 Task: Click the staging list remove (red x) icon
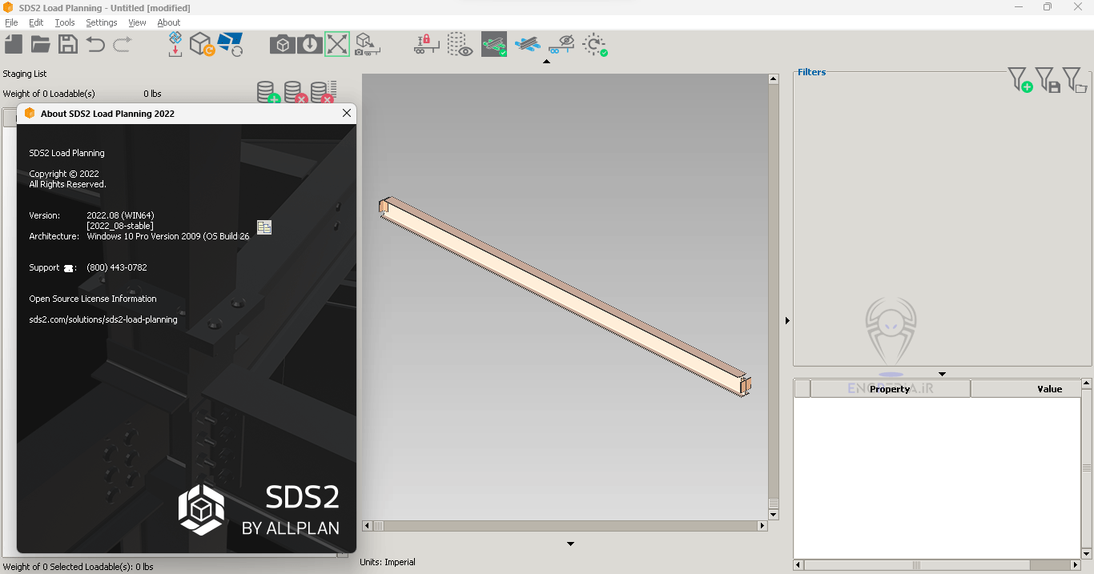pyautogui.click(x=296, y=92)
